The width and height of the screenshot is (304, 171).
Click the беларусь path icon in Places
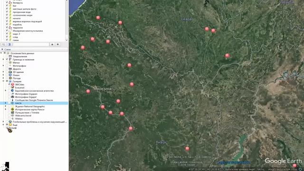(x=10, y=3)
